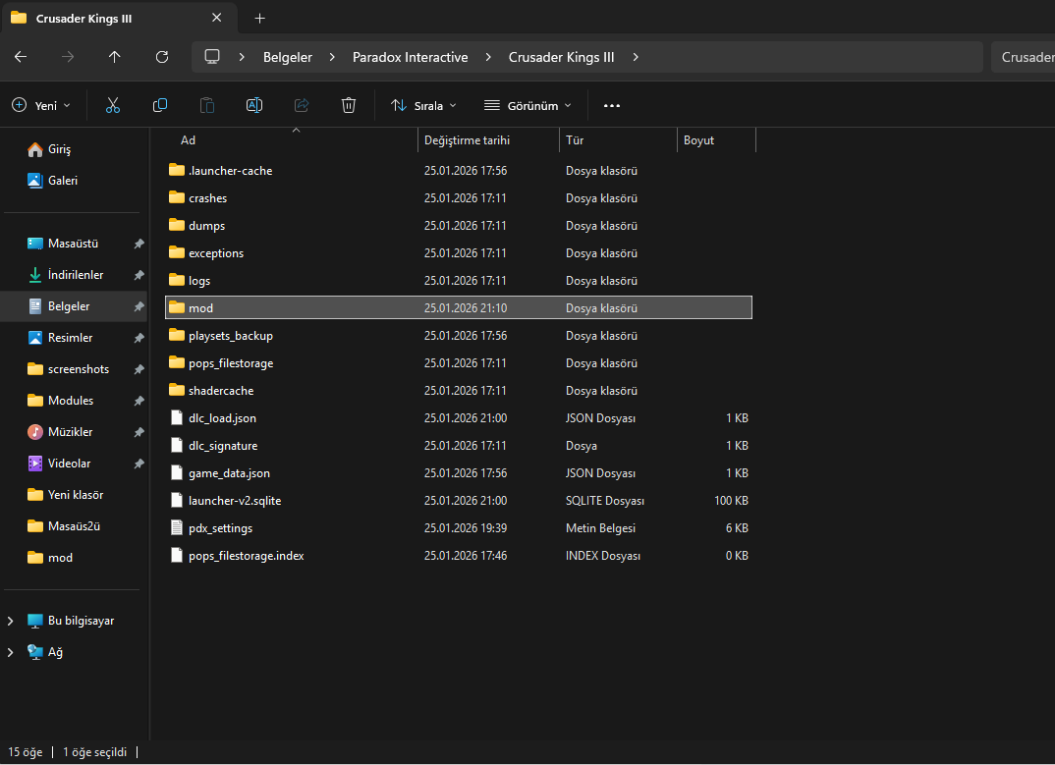The image size is (1055, 765).
Task: Open Giriş in the sidebar
Action: click(x=74, y=149)
